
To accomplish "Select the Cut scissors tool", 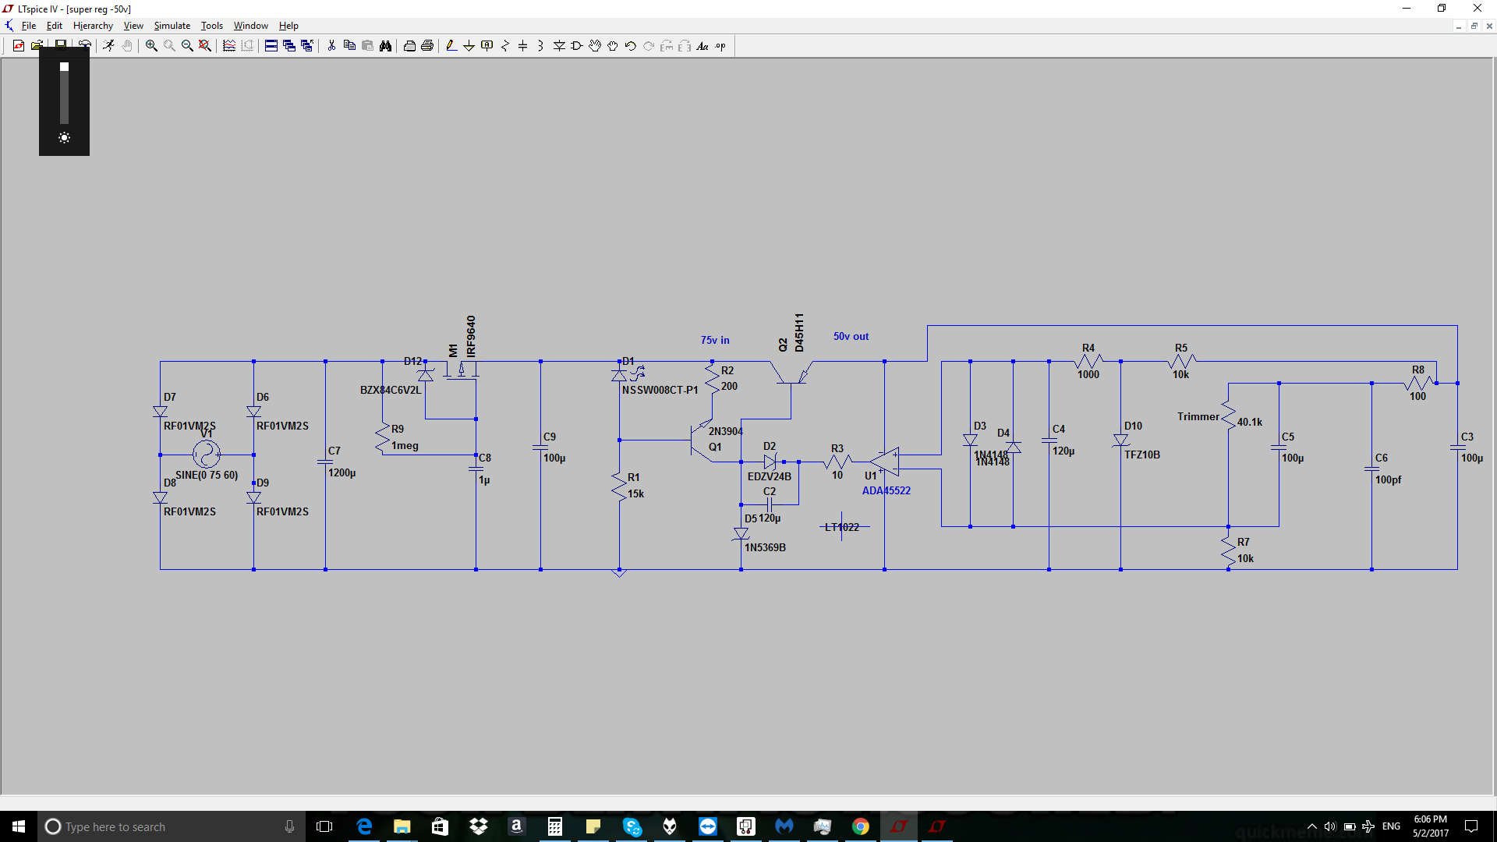I will click(x=331, y=46).
